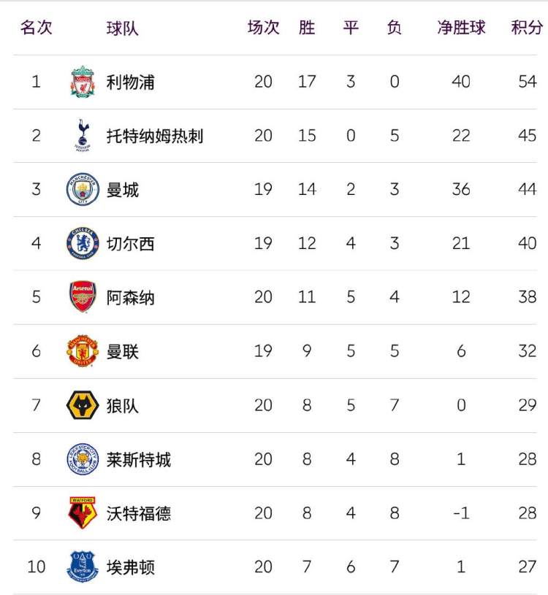Select the Chelsea lion crest
The image size is (548, 595).
coord(83,243)
